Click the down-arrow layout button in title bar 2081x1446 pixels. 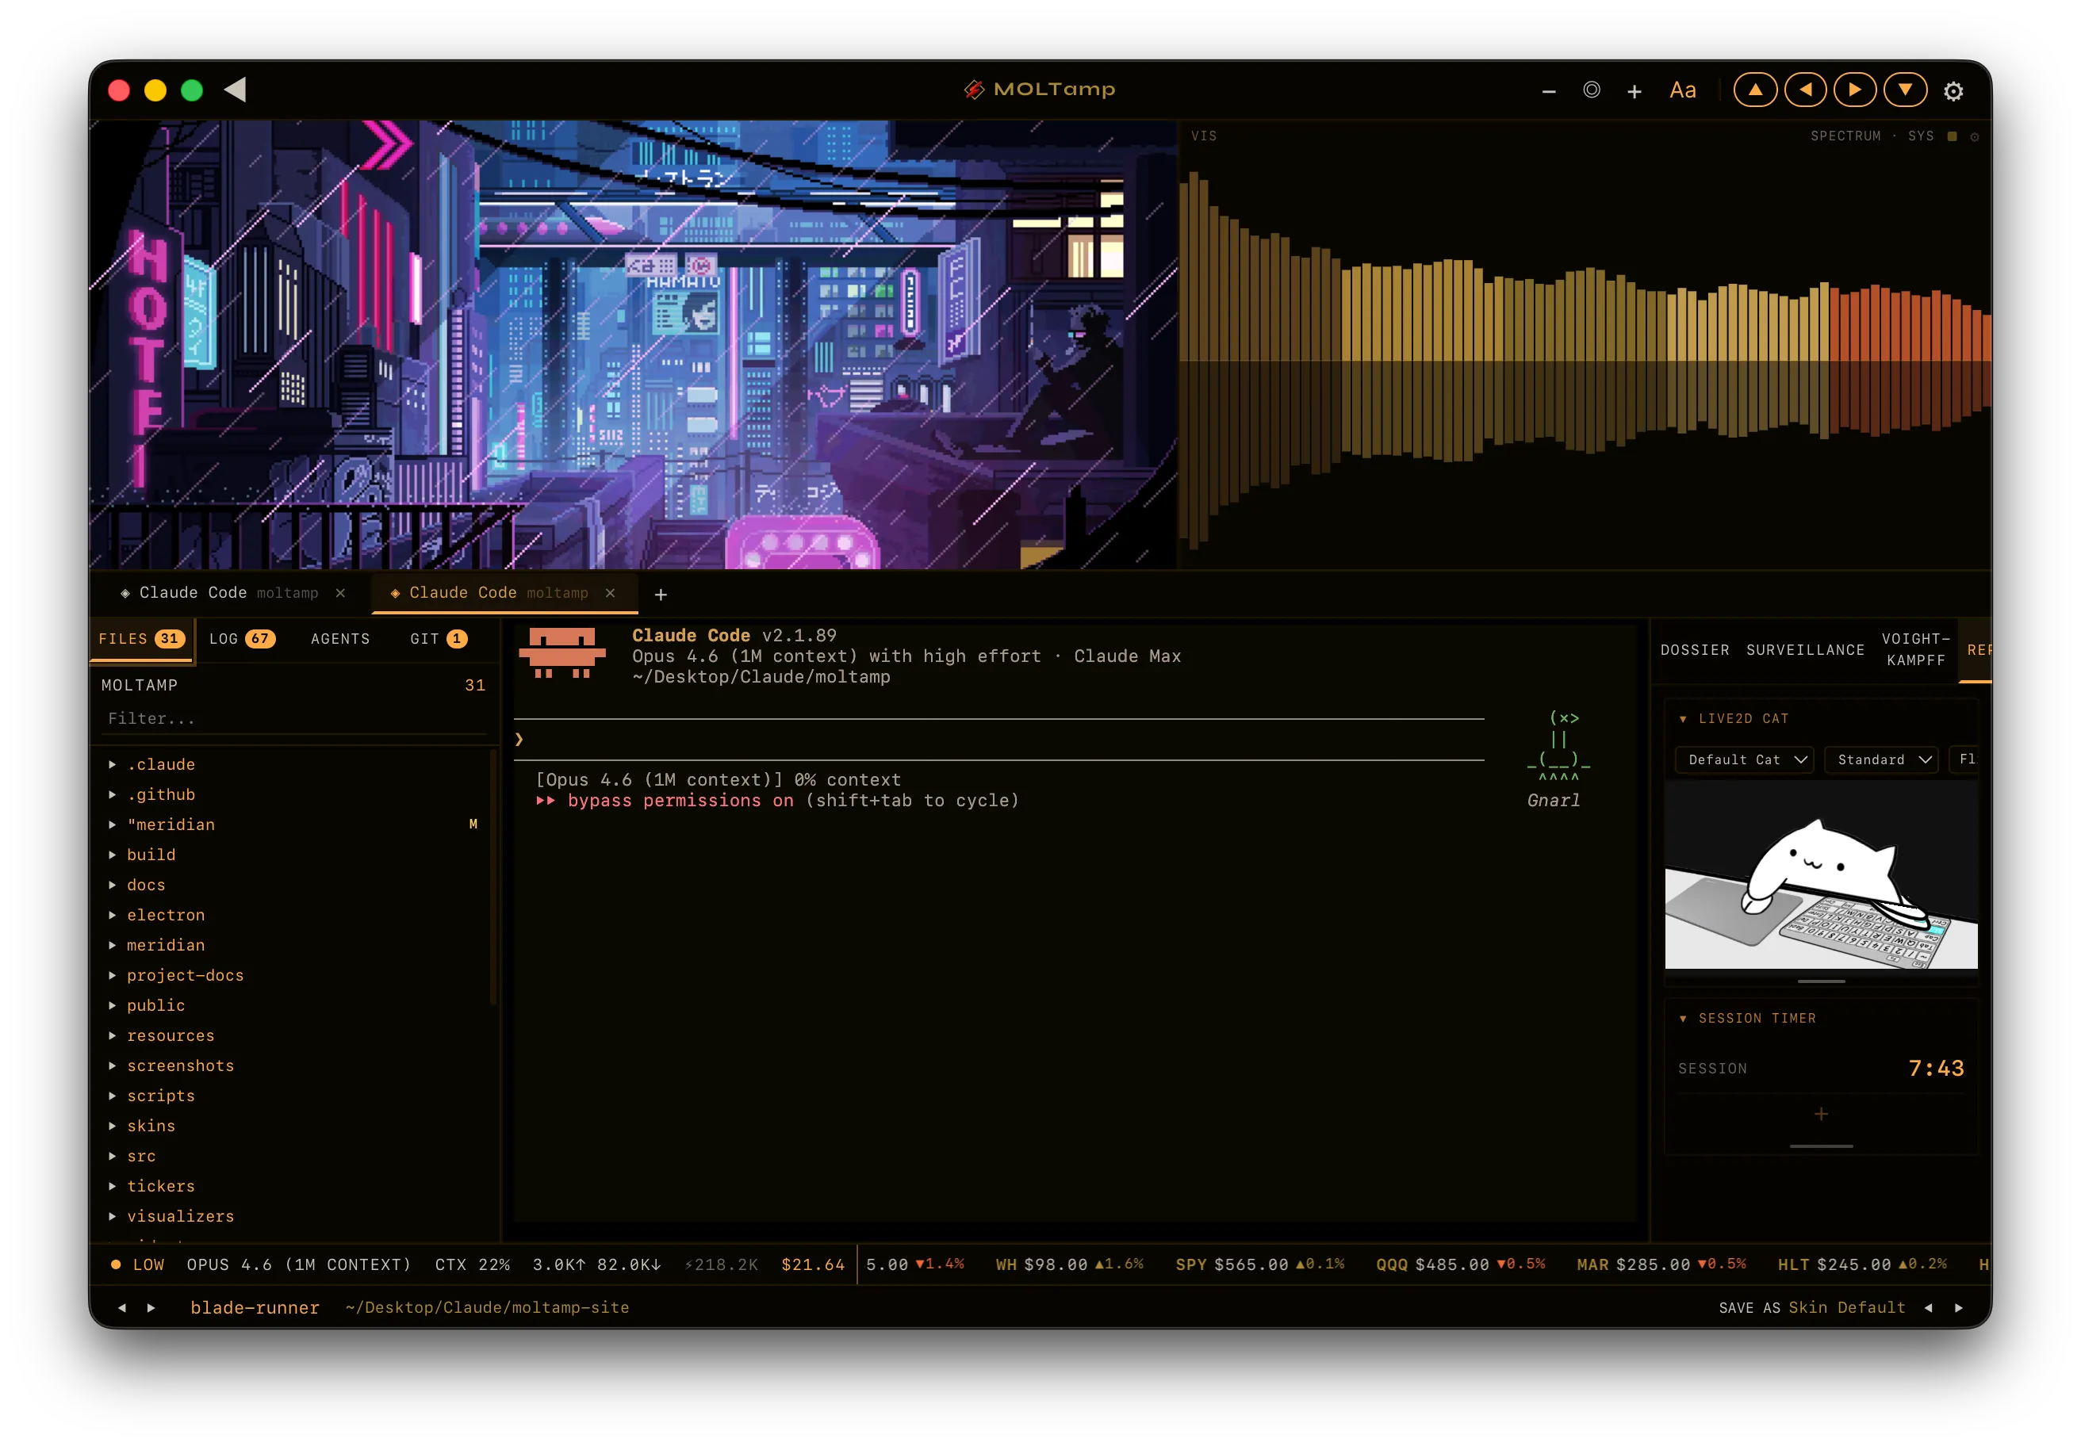click(1904, 90)
